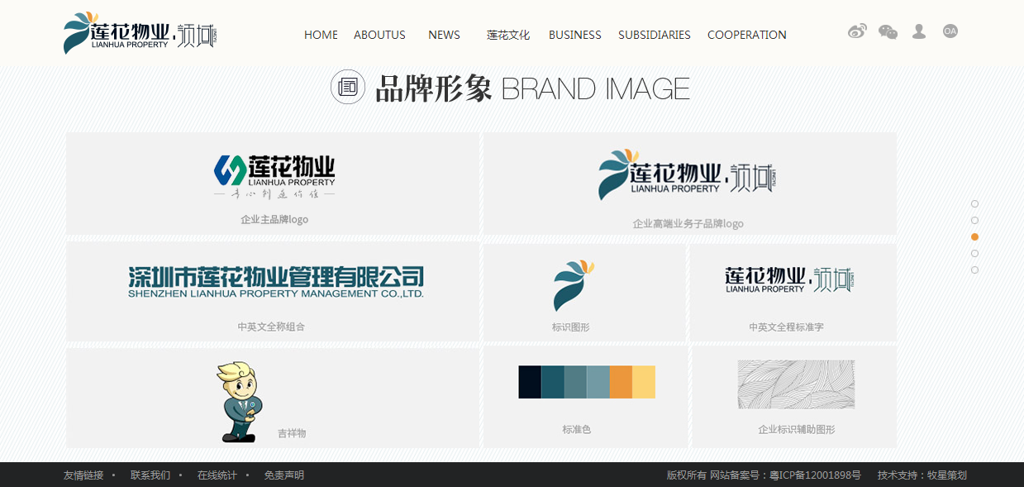Open the 企业主品牌logo image tile

pos(274,178)
